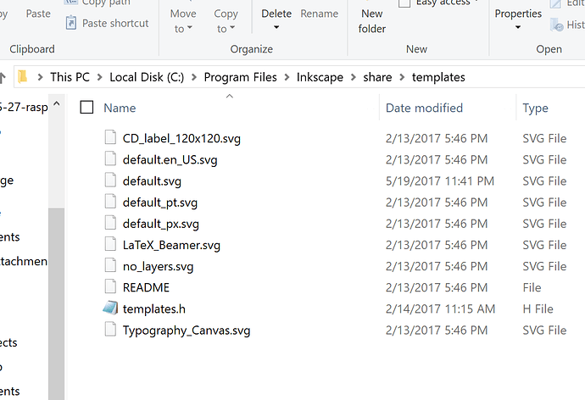Open the Copy to dropdown

(226, 21)
